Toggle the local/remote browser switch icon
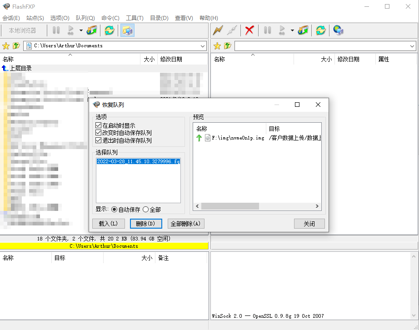The width and height of the screenshot is (419, 330). 127,30
